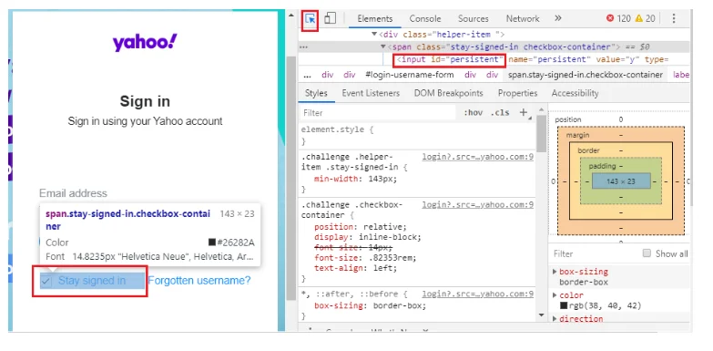Open the Event Listeners tab
Image resolution: width=713 pixels, height=351 pixels.
(x=371, y=93)
